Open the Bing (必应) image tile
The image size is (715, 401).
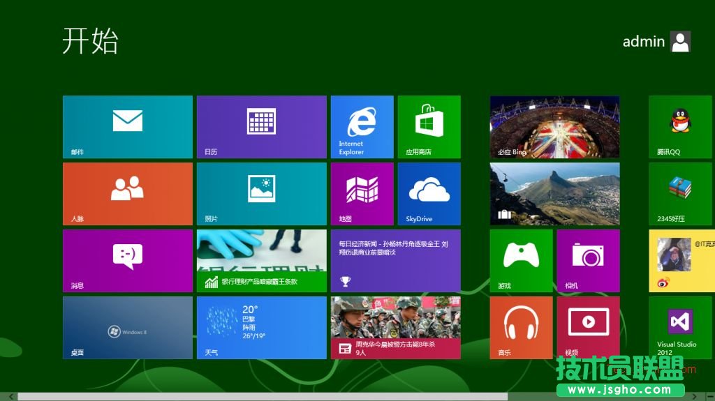(x=554, y=127)
